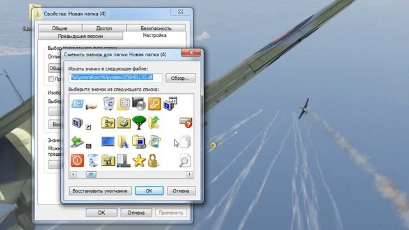409x230 pixels.
Task: Select the blue run-window icon
Action: [x=77, y=103]
